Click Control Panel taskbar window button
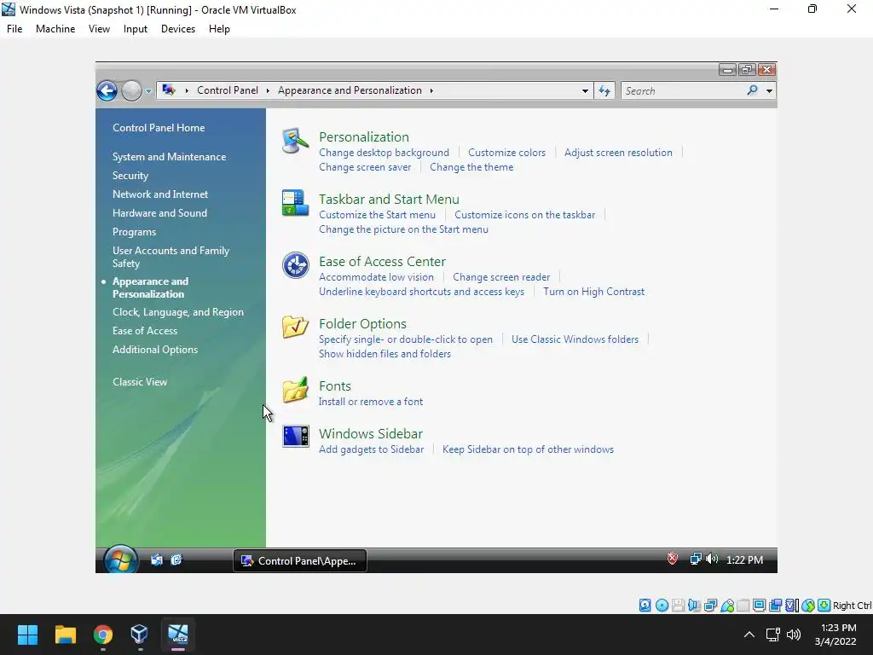Viewport: 873px width, 655px height. [300, 560]
